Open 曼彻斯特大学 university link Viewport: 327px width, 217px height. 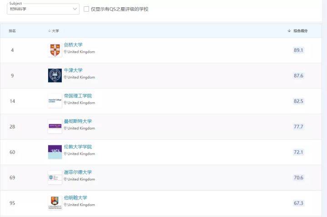pos(78,121)
